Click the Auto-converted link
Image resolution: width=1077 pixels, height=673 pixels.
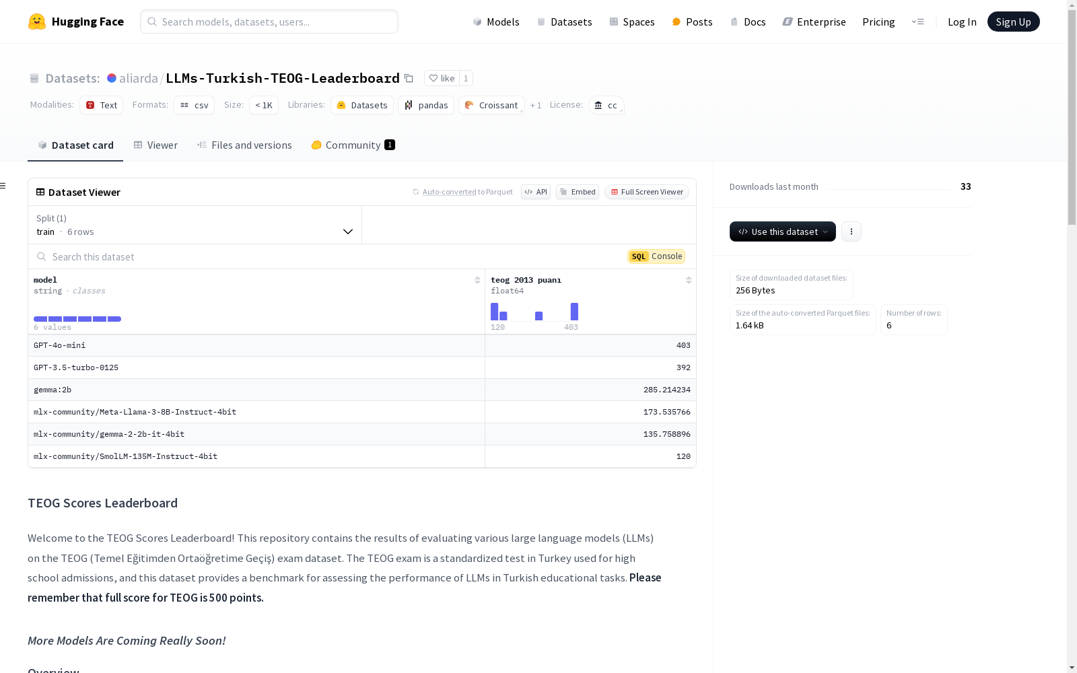pos(449,192)
